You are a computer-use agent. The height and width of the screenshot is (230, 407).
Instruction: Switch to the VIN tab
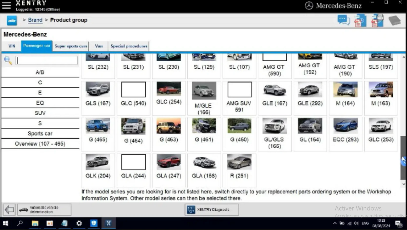12,46
